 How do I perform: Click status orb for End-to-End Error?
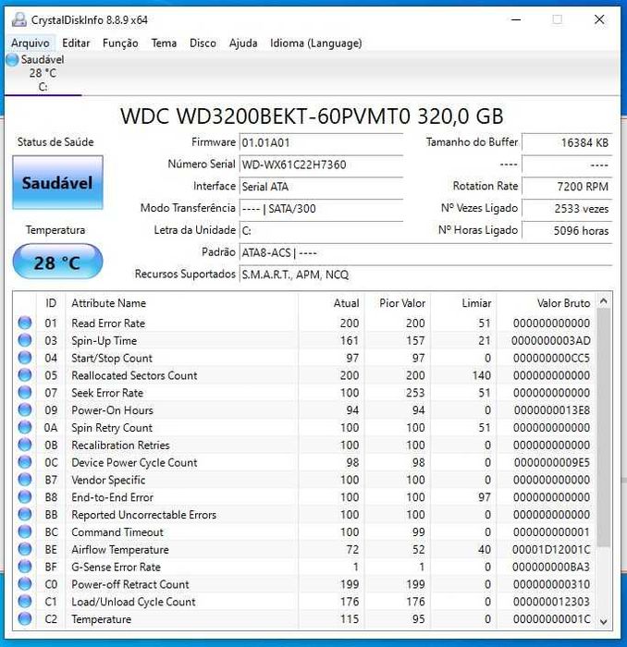pos(25,497)
